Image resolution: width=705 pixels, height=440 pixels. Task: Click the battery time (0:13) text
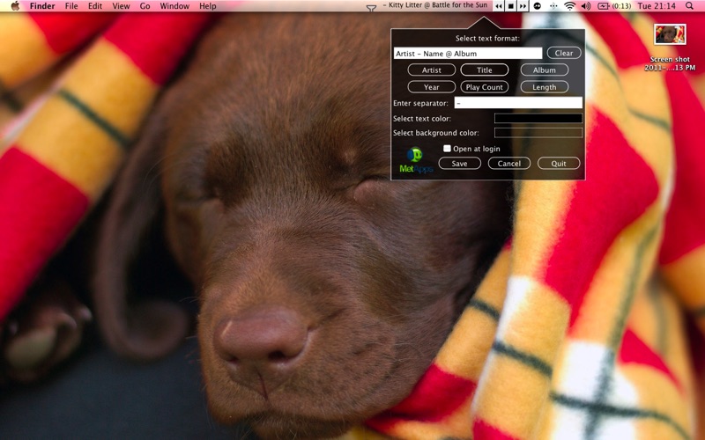point(621,6)
